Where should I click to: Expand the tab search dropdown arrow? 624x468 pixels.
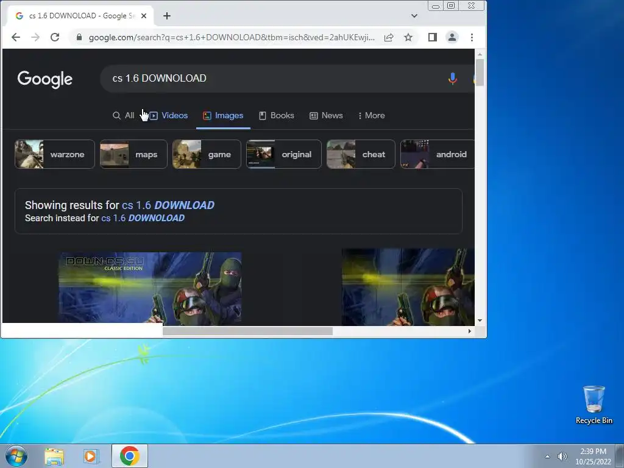414,16
